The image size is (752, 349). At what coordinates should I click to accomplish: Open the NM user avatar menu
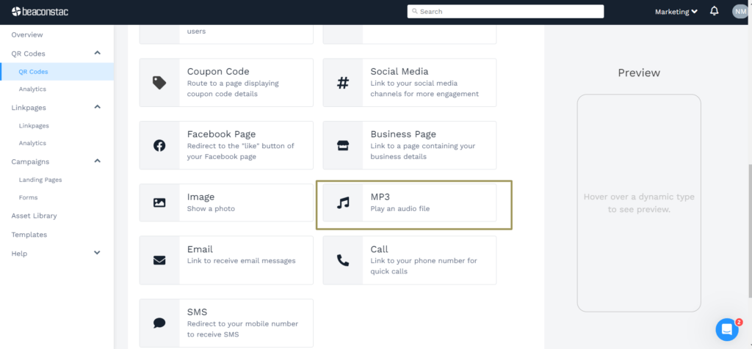pyautogui.click(x=740, y=12)
